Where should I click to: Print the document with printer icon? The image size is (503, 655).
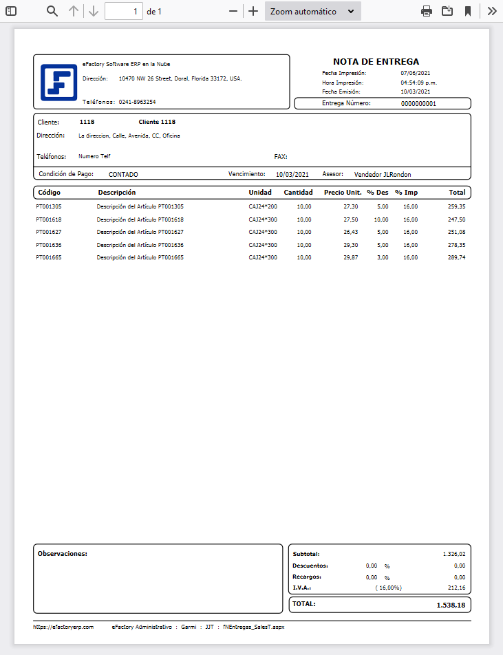pos(427,11)
